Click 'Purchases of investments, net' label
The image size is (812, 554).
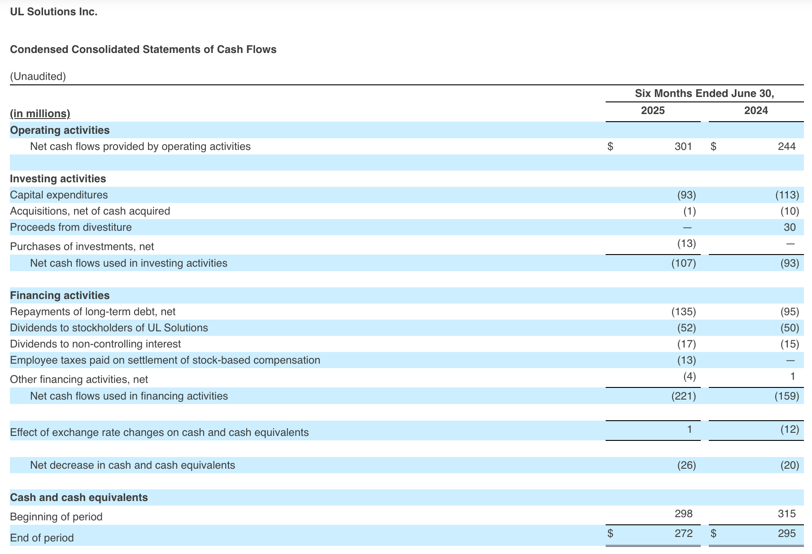point(82,246)
